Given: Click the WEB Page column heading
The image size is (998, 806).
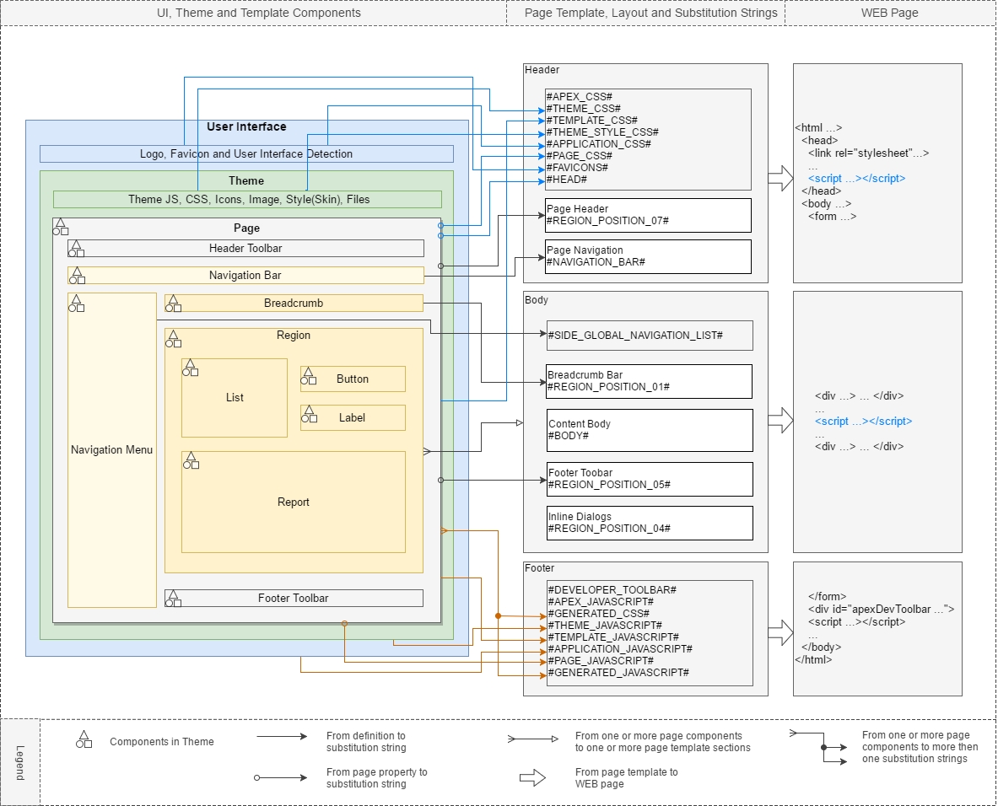Looking at the screenshot, I should 889,13.
